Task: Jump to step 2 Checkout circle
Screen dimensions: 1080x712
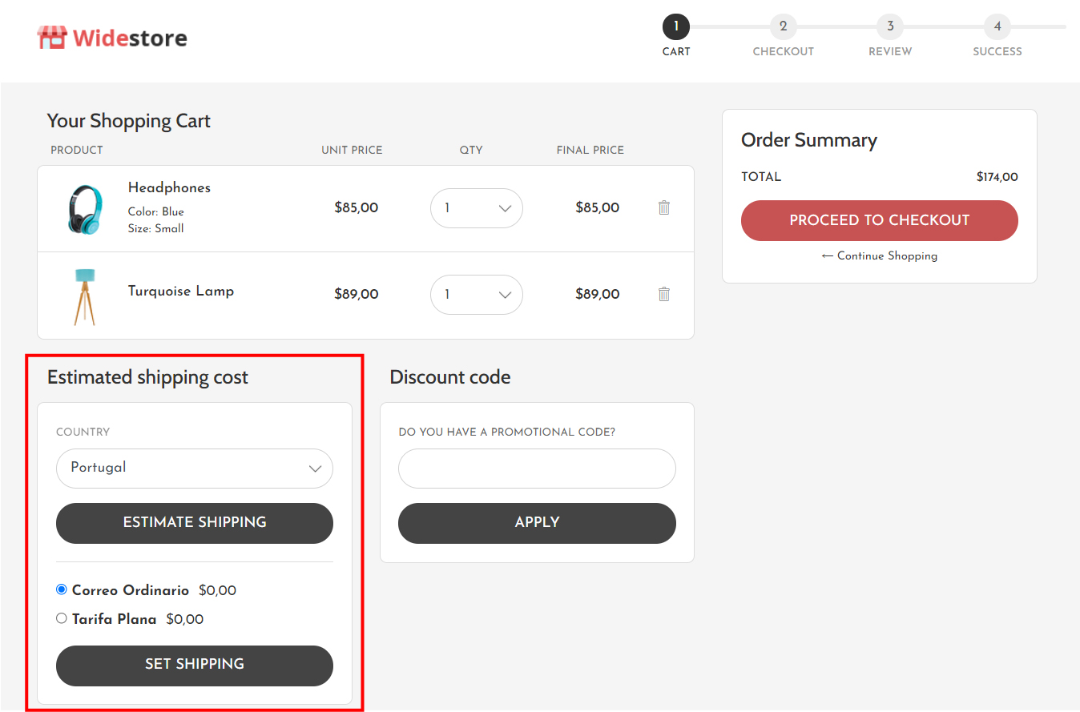Action: (783, 27)
